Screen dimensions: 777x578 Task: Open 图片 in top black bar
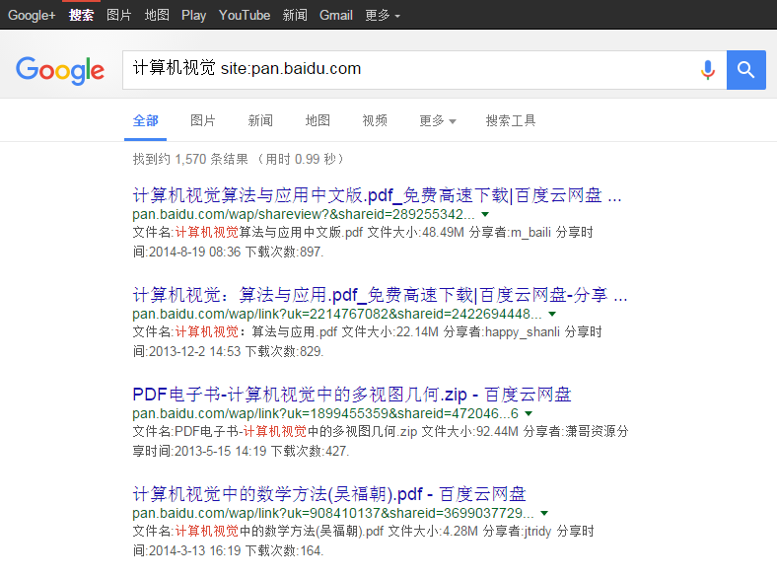[119, 16]
